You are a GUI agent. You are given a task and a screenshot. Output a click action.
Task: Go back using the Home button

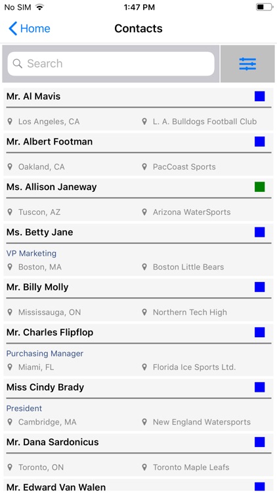pos(29,29)
